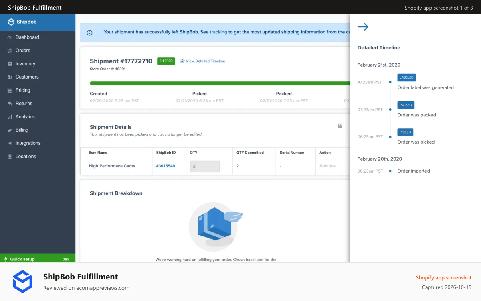Click the tracking link in the banner
The image size is (481, 301).
click(x=218, y=32)
